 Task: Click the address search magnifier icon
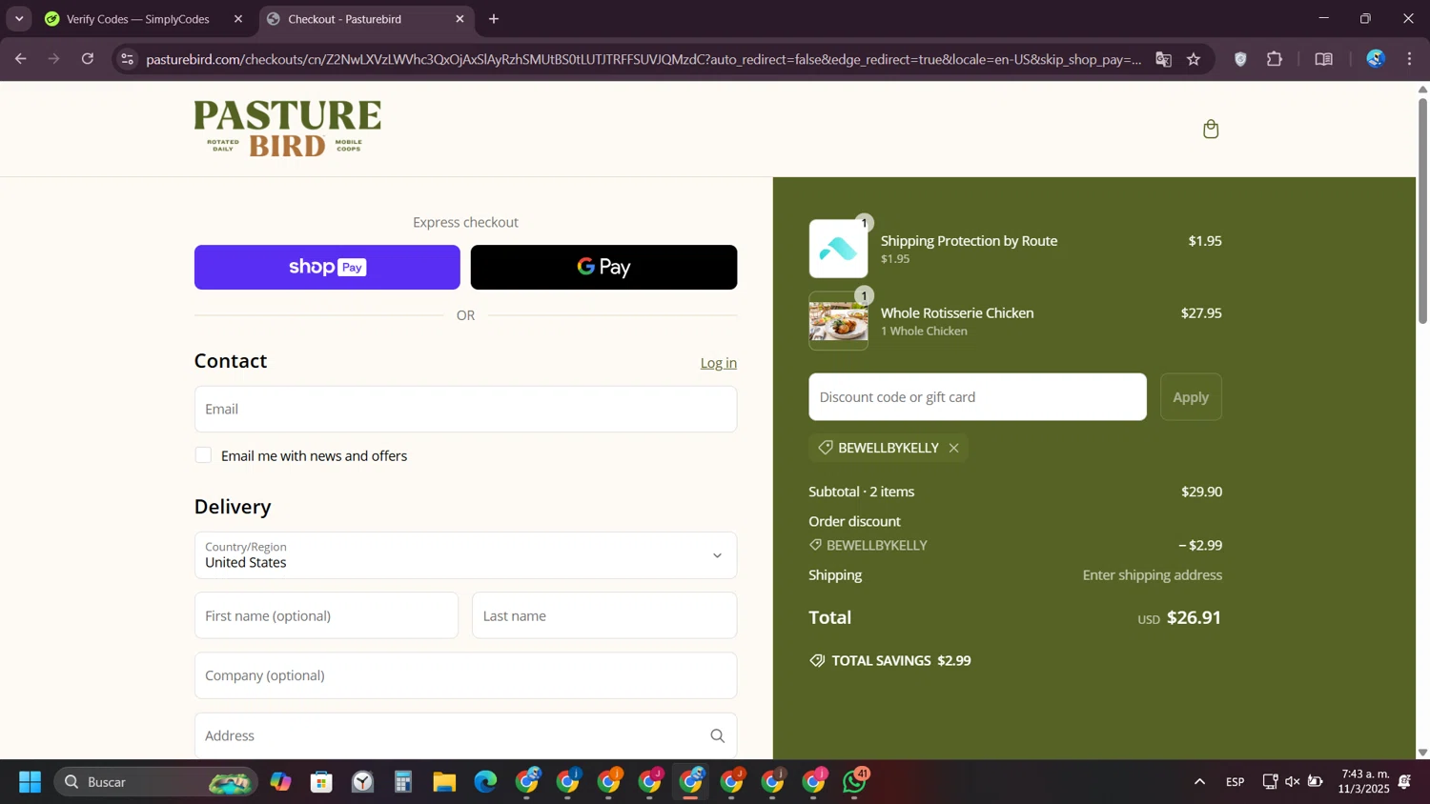point(717,735)
